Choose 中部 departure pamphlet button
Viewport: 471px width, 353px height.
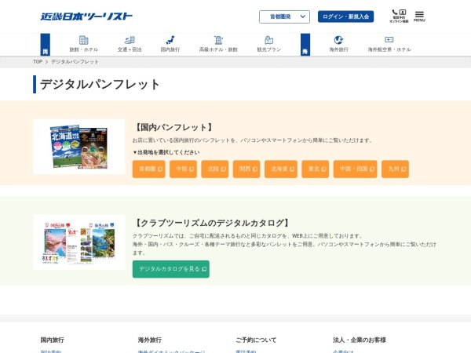tap(183, 169)
